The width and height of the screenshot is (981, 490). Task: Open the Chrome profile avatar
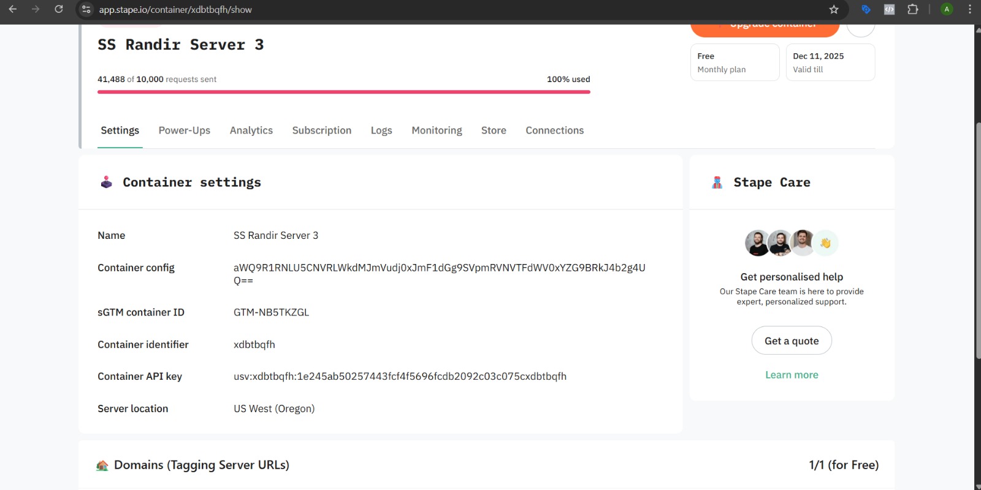point(947,9)
